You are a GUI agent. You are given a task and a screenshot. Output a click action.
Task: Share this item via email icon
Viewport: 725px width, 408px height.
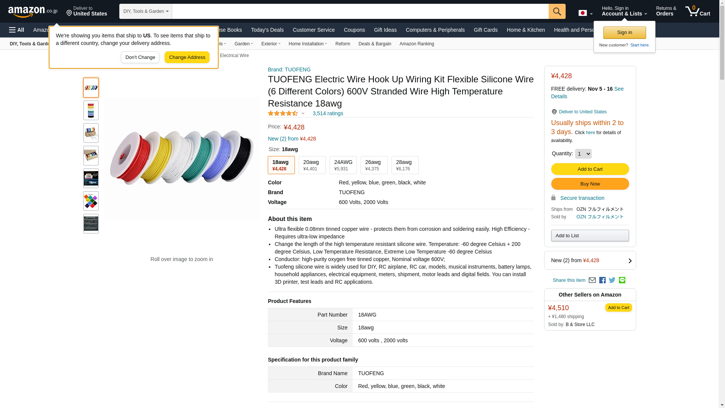(x=592, y=280)
